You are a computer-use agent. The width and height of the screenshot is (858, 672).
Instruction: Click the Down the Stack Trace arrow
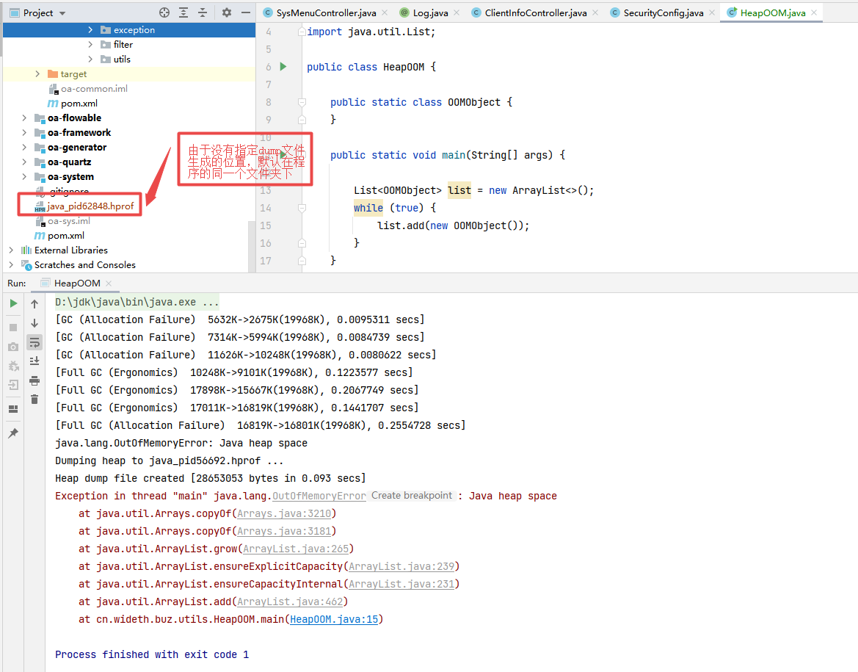[34, 323]
